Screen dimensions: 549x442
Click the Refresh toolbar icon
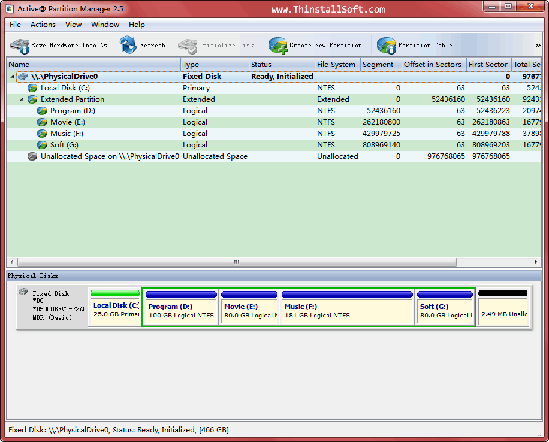coord(128,45)
